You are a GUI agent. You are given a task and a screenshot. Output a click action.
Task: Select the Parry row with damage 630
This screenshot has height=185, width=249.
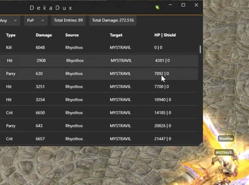[x=99, y=74]
